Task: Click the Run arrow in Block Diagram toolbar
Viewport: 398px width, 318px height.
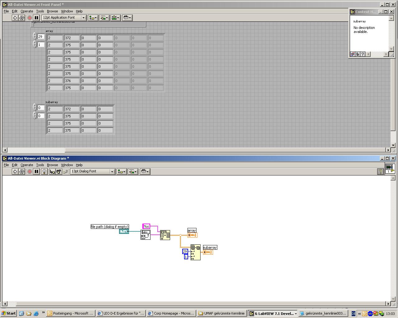Action: (x=15, y=171)
